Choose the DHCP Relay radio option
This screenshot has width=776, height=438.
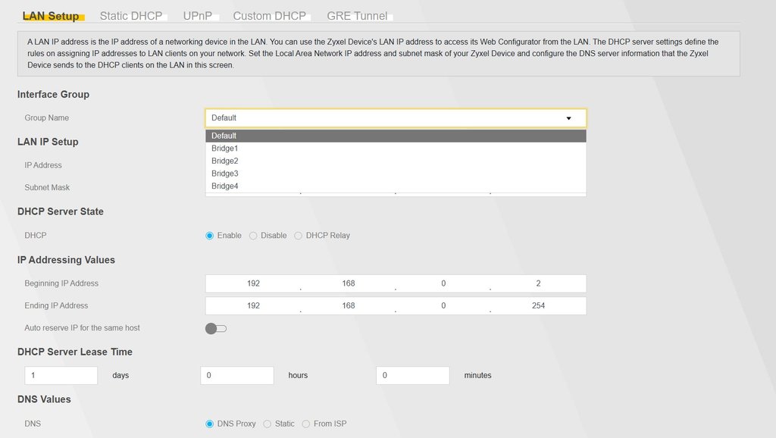pyautogui.click(x=299, y=236)
